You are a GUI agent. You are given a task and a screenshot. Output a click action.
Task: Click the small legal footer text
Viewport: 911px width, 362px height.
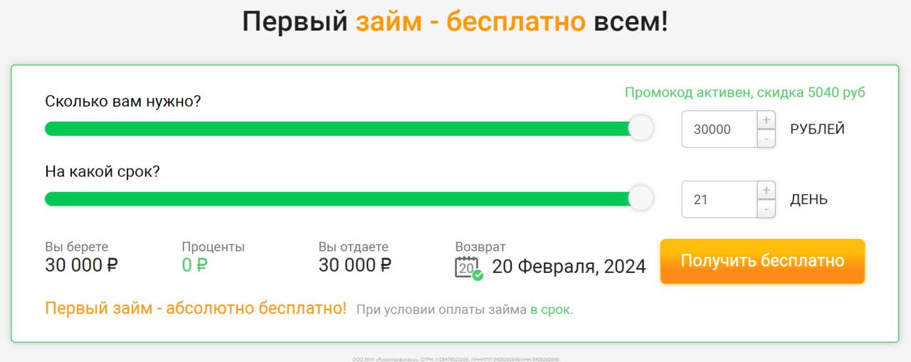(x=455, y=359)
